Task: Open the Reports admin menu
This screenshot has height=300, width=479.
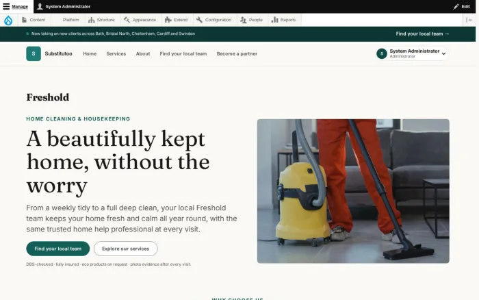Action: [x=284, y=20]
